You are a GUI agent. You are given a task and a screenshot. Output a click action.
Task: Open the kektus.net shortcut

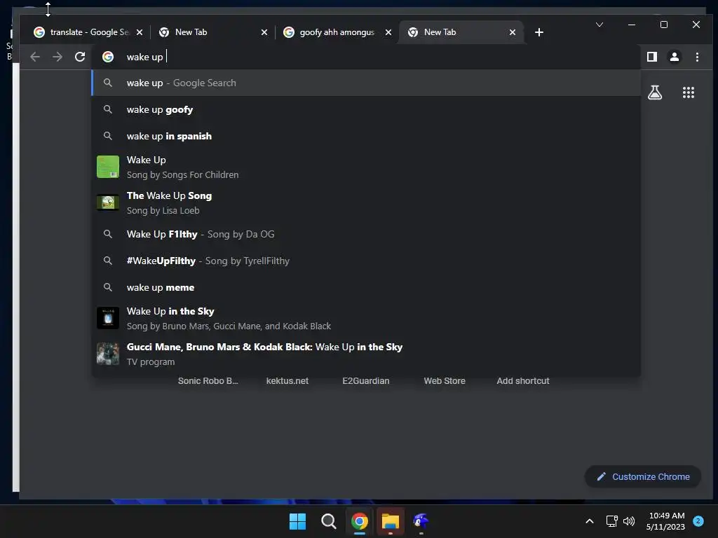point(287,380)
